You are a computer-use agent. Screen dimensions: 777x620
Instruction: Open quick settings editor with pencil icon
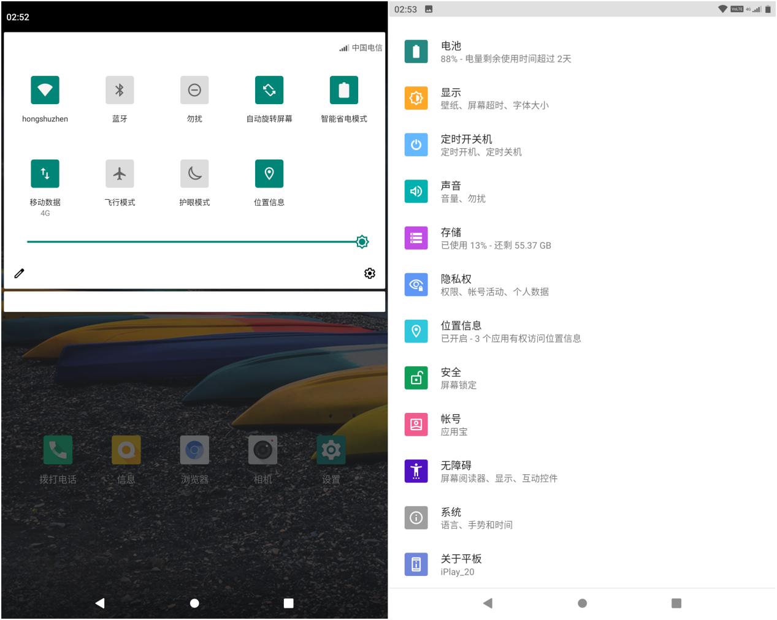pos(19,273)
